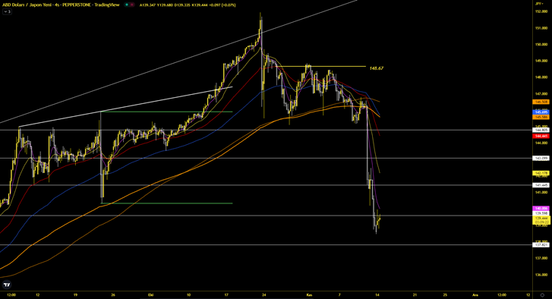The height and width of the screenshot is (299, 552).
Task: Click the magenta 140.006 moving average price label
Action: point(541,208)
